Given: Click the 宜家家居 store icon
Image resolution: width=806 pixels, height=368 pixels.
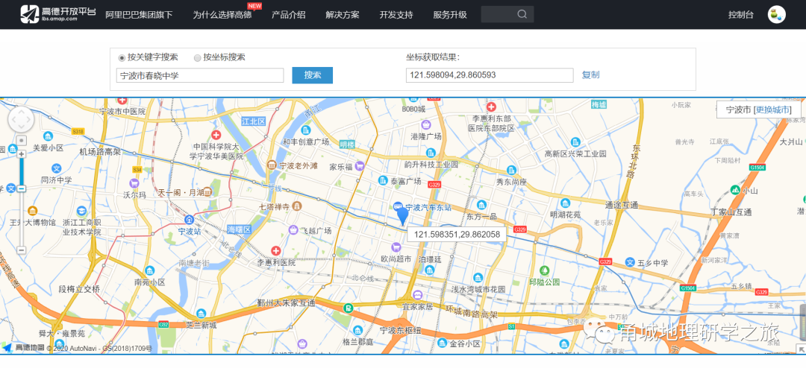Looking at the screenshot, I should tap(417, 294).
